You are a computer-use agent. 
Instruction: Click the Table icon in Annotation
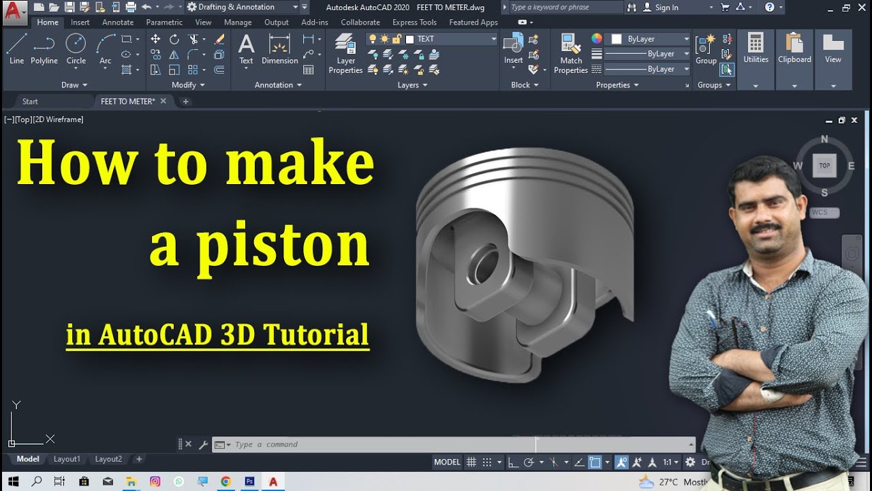click(309, 70)
